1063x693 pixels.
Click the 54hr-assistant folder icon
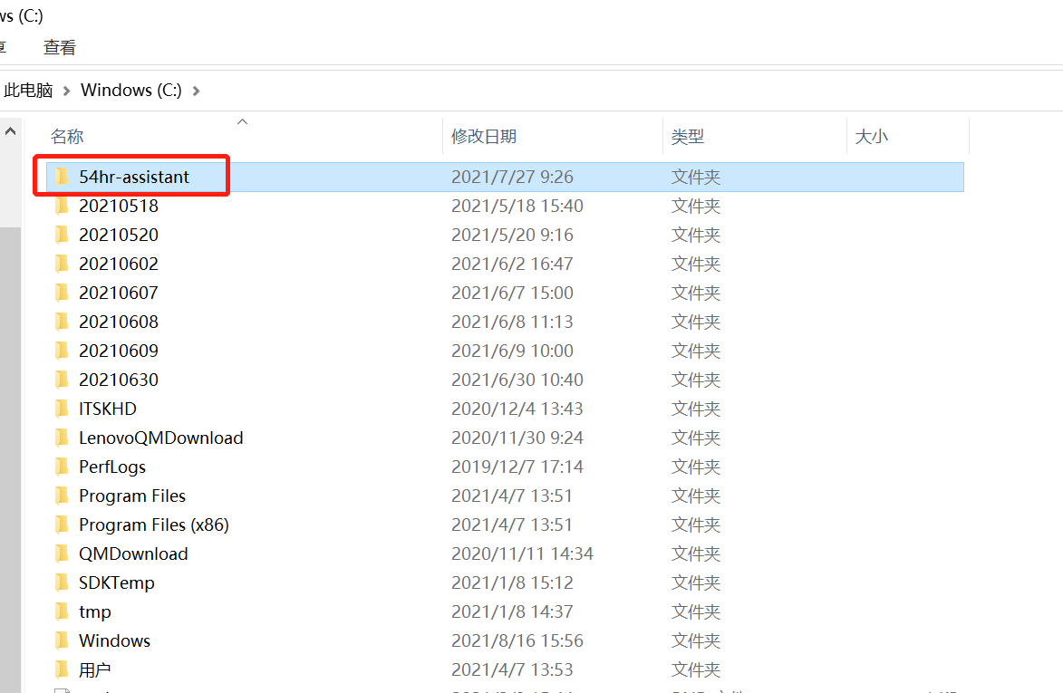tap(62, 177)
